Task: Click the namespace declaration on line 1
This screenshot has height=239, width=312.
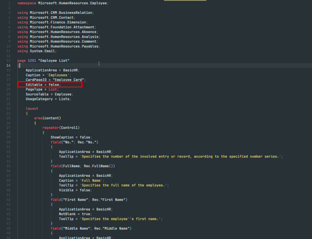Action: [x=63, y=3]
